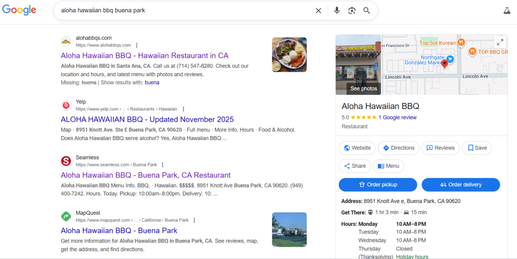Start voice search with microphone icon
The height and width of the screenshot is (259, 517).
click(337, 11)
